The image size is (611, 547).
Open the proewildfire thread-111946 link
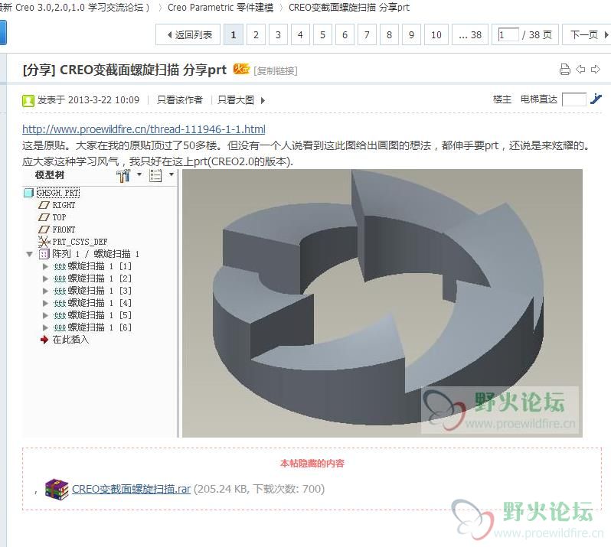(x=144, y=129)
